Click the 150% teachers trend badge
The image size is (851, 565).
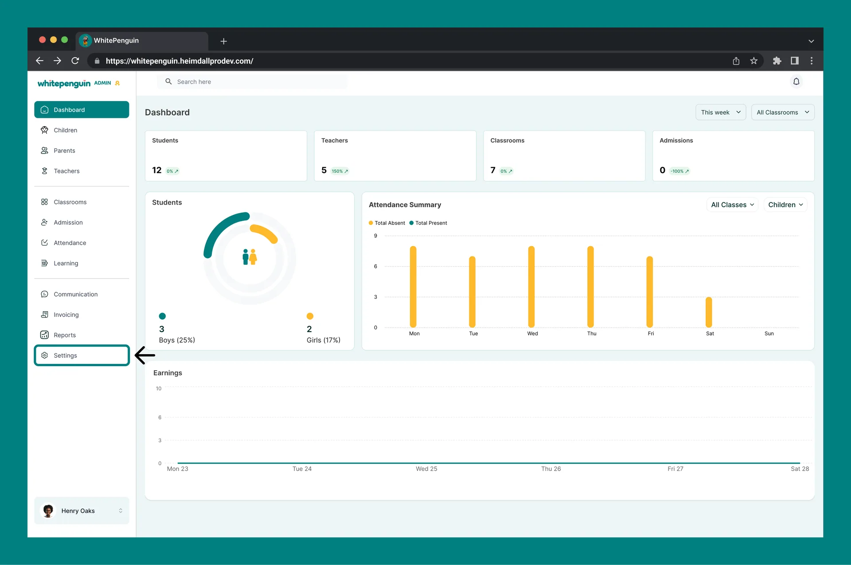click(340, 171)
